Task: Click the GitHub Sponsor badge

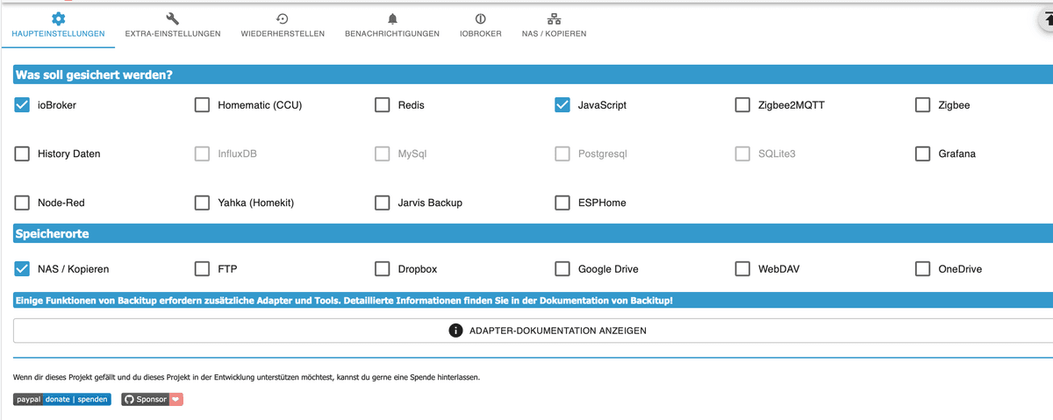Action: (152, 399)
